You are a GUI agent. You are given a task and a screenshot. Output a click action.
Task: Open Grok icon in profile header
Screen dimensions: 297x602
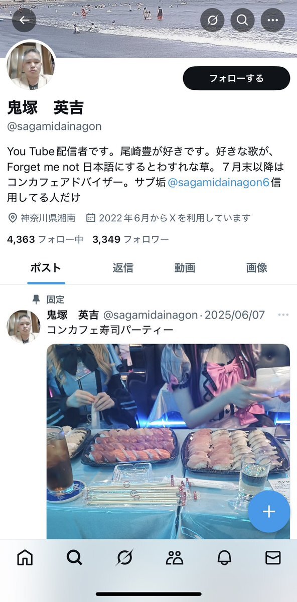[212, 21]
